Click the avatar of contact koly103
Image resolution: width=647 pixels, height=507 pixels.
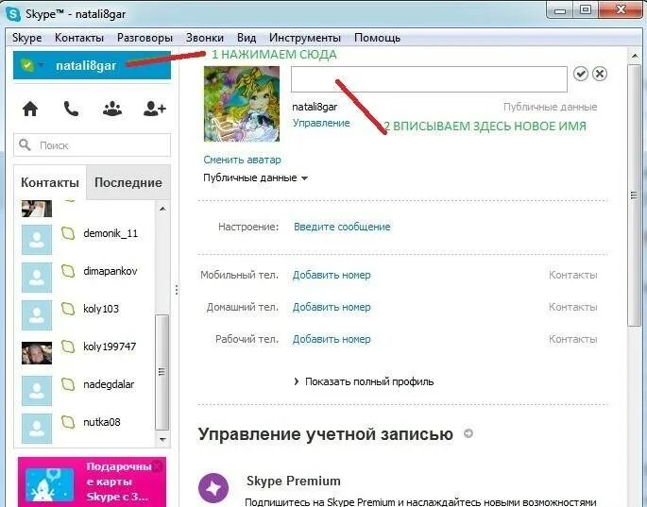(x=37, y=315)
